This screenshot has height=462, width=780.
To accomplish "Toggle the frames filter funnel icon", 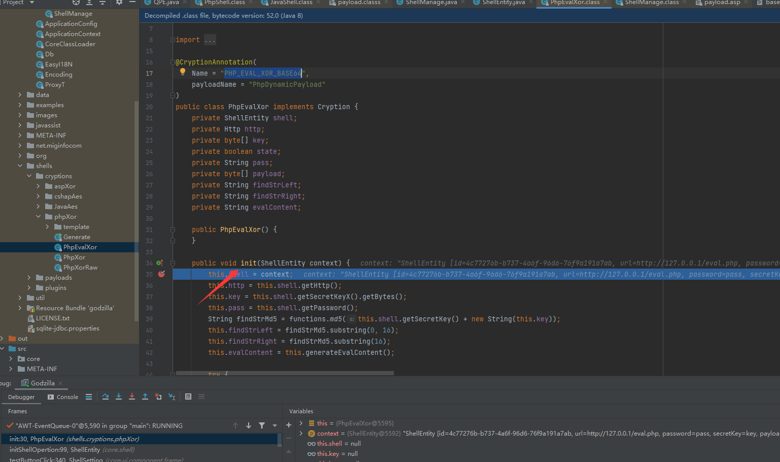I will click(262, 425).
